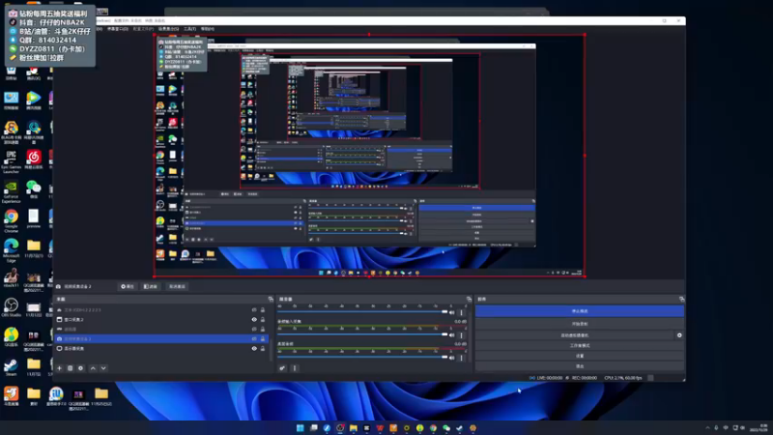Toggle lock on selected 视频采集设备 2 source

tap(263, 339)
